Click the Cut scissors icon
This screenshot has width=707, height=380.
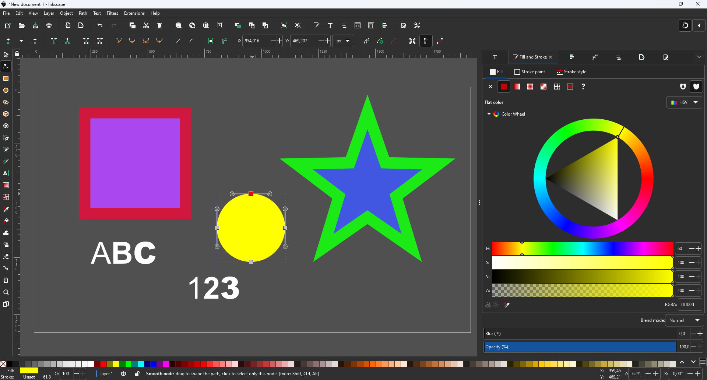point(146,25)
